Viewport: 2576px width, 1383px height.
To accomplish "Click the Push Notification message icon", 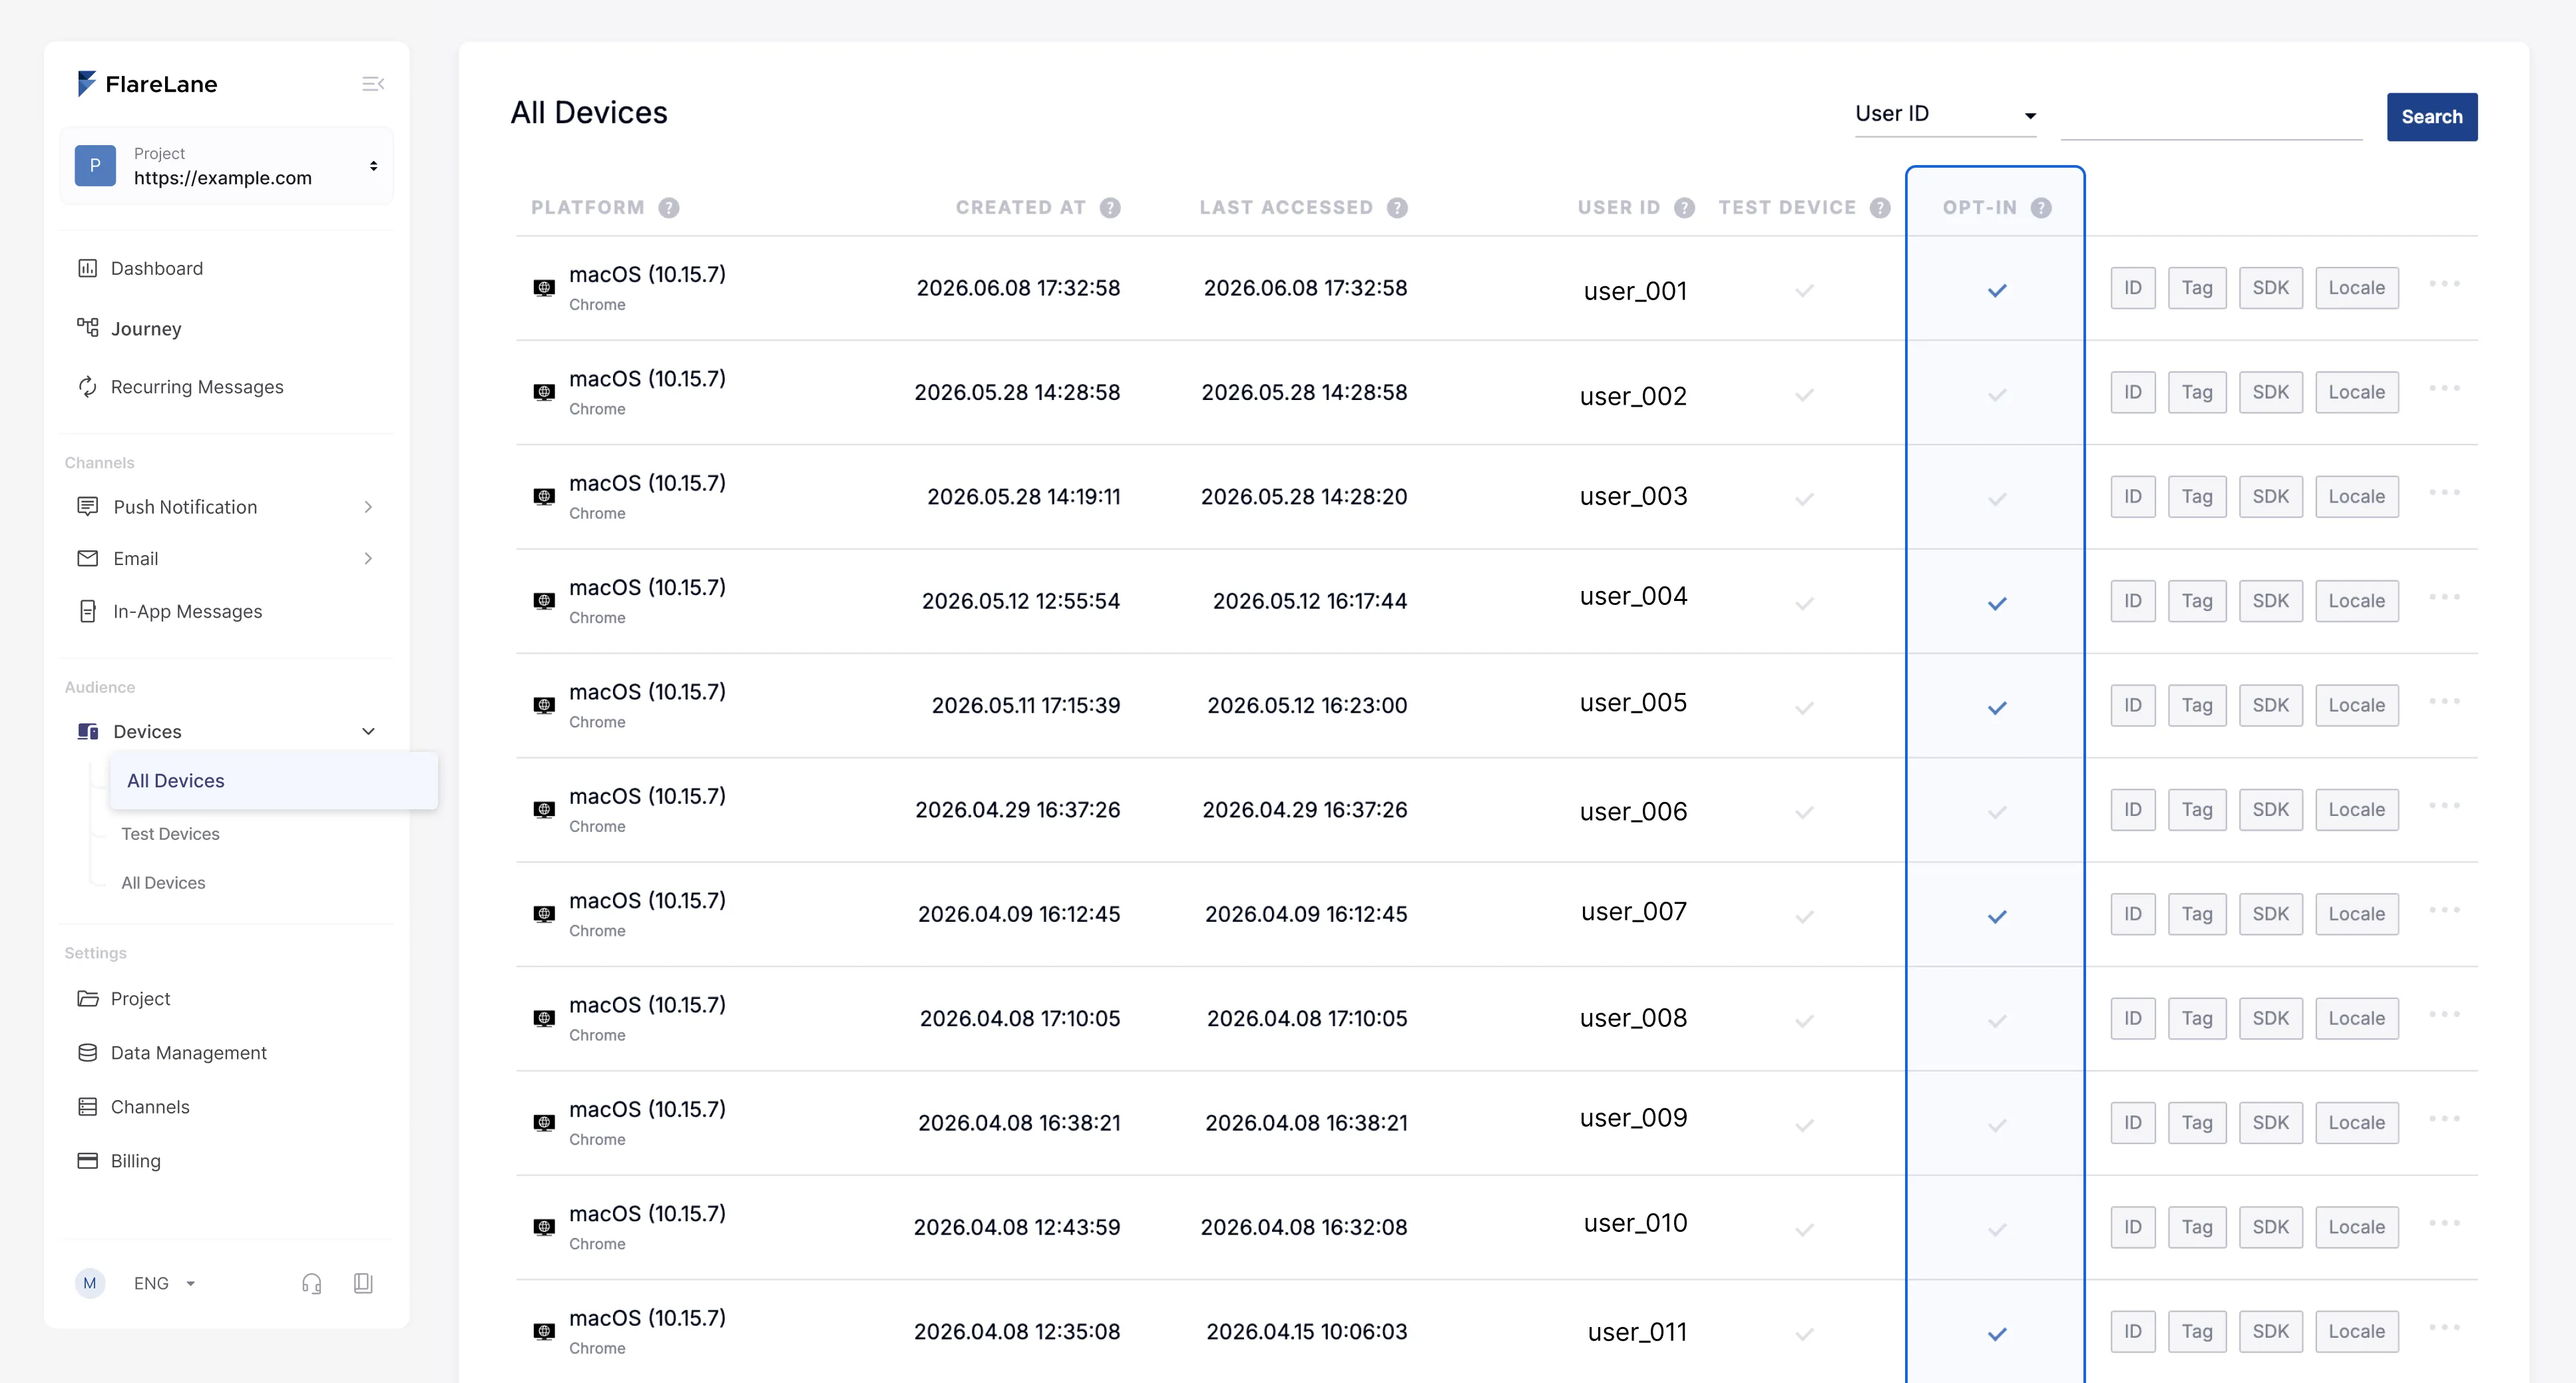I will pos(88,507).
